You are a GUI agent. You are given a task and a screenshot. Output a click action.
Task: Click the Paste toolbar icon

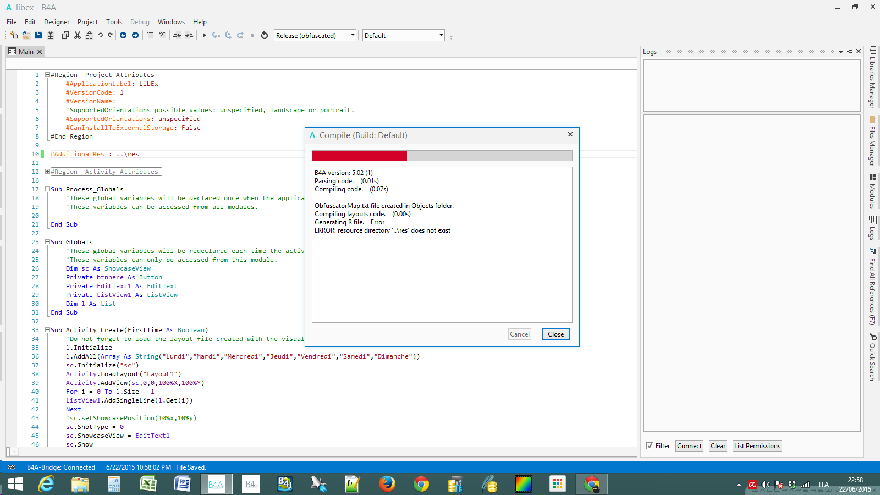coord(89,35)
